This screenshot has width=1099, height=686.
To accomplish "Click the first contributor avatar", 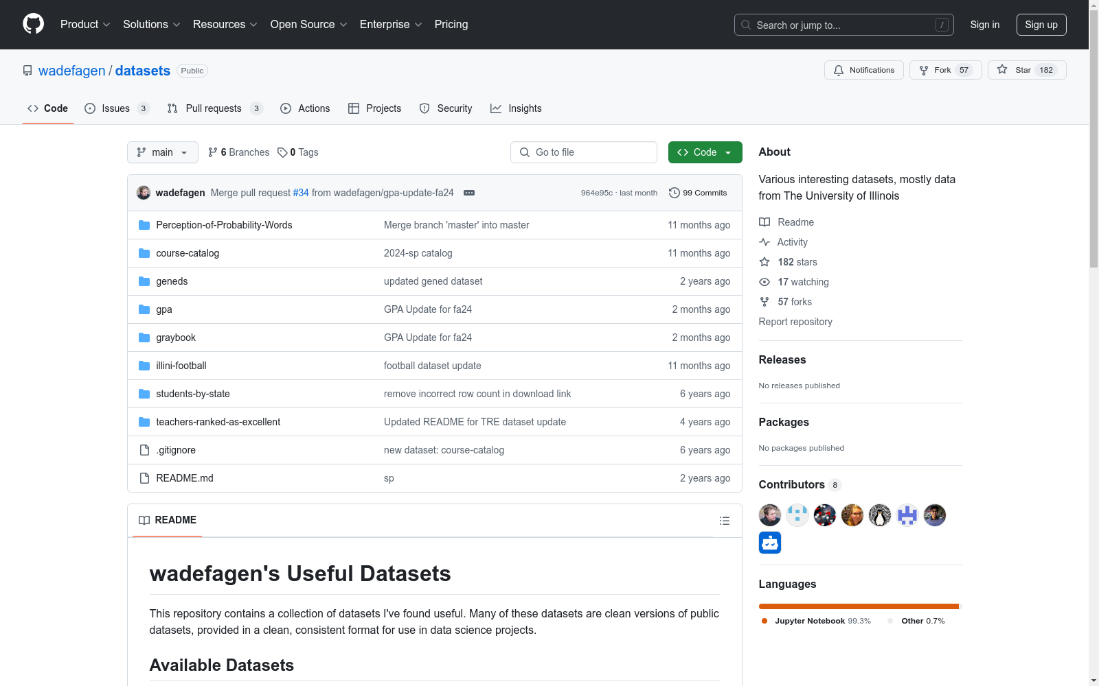I will pyautogui.click(x=770, y=515).
